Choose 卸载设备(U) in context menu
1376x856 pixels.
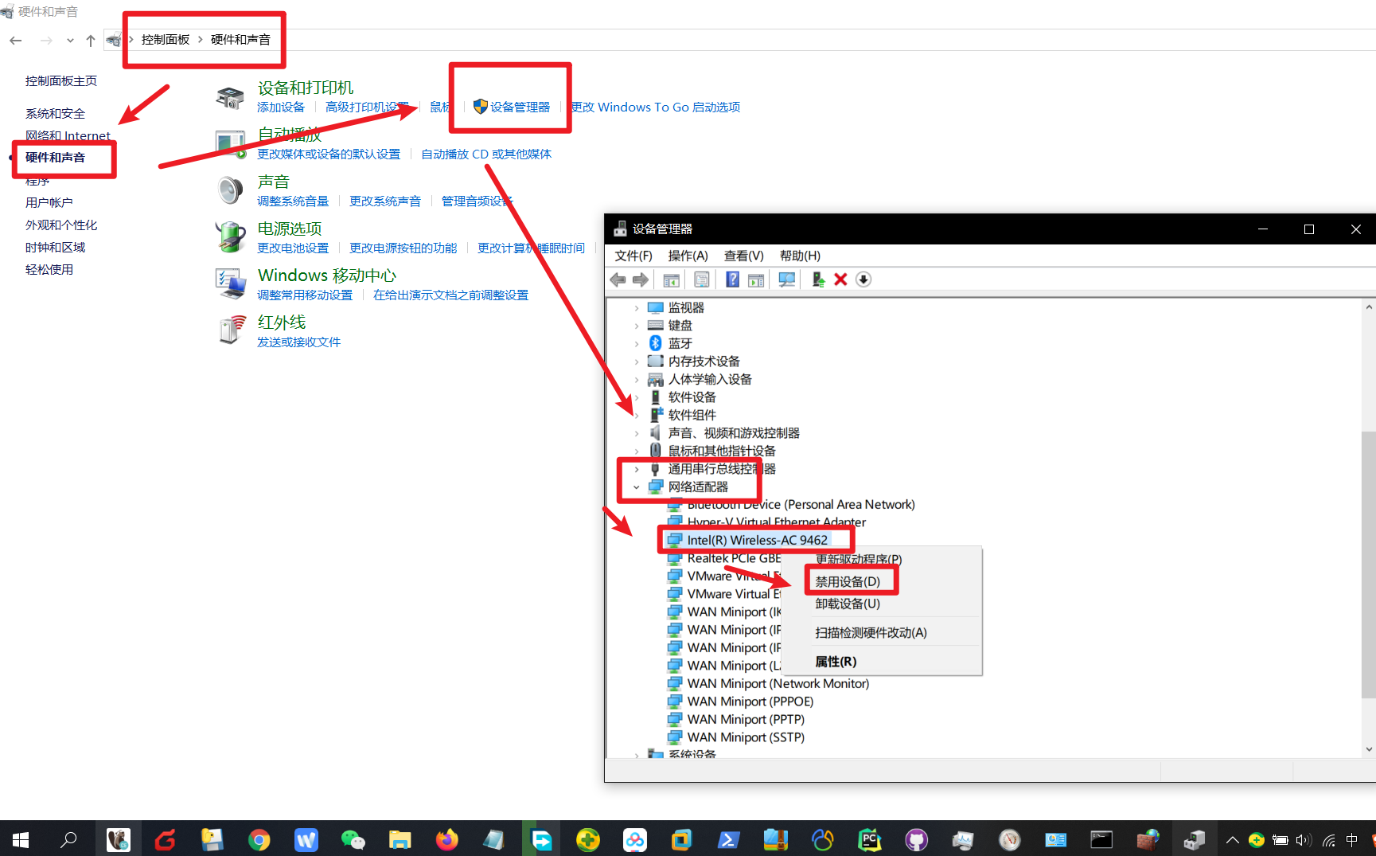[848, 604]
